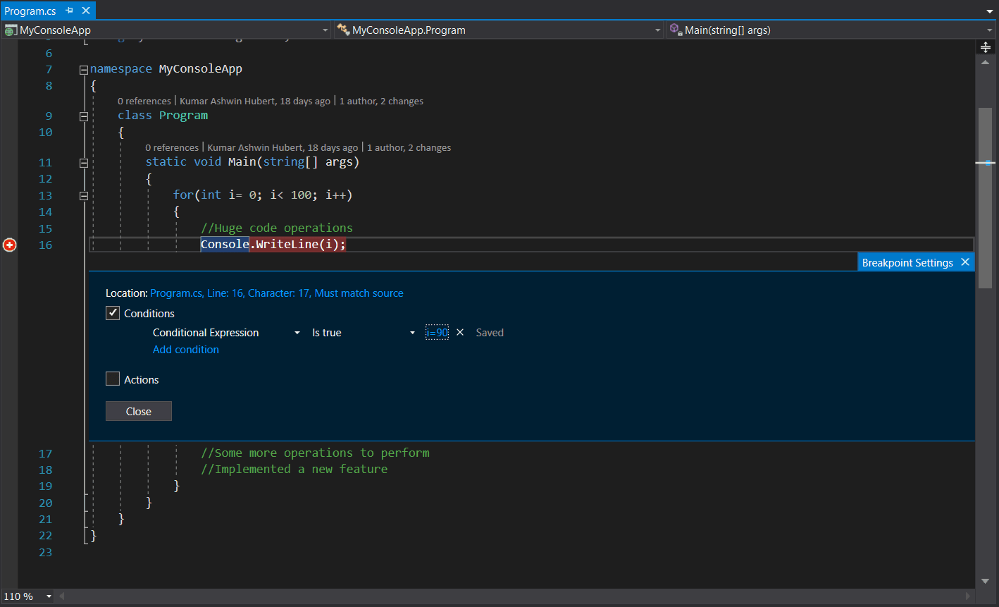The height and width of the screenshot is (607, 999).
Task: Close the Breakpoint Settings panel with X
Action: [965, 262]
